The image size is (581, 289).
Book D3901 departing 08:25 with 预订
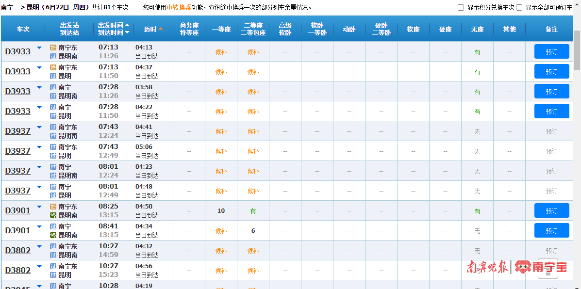click(551, 211)
